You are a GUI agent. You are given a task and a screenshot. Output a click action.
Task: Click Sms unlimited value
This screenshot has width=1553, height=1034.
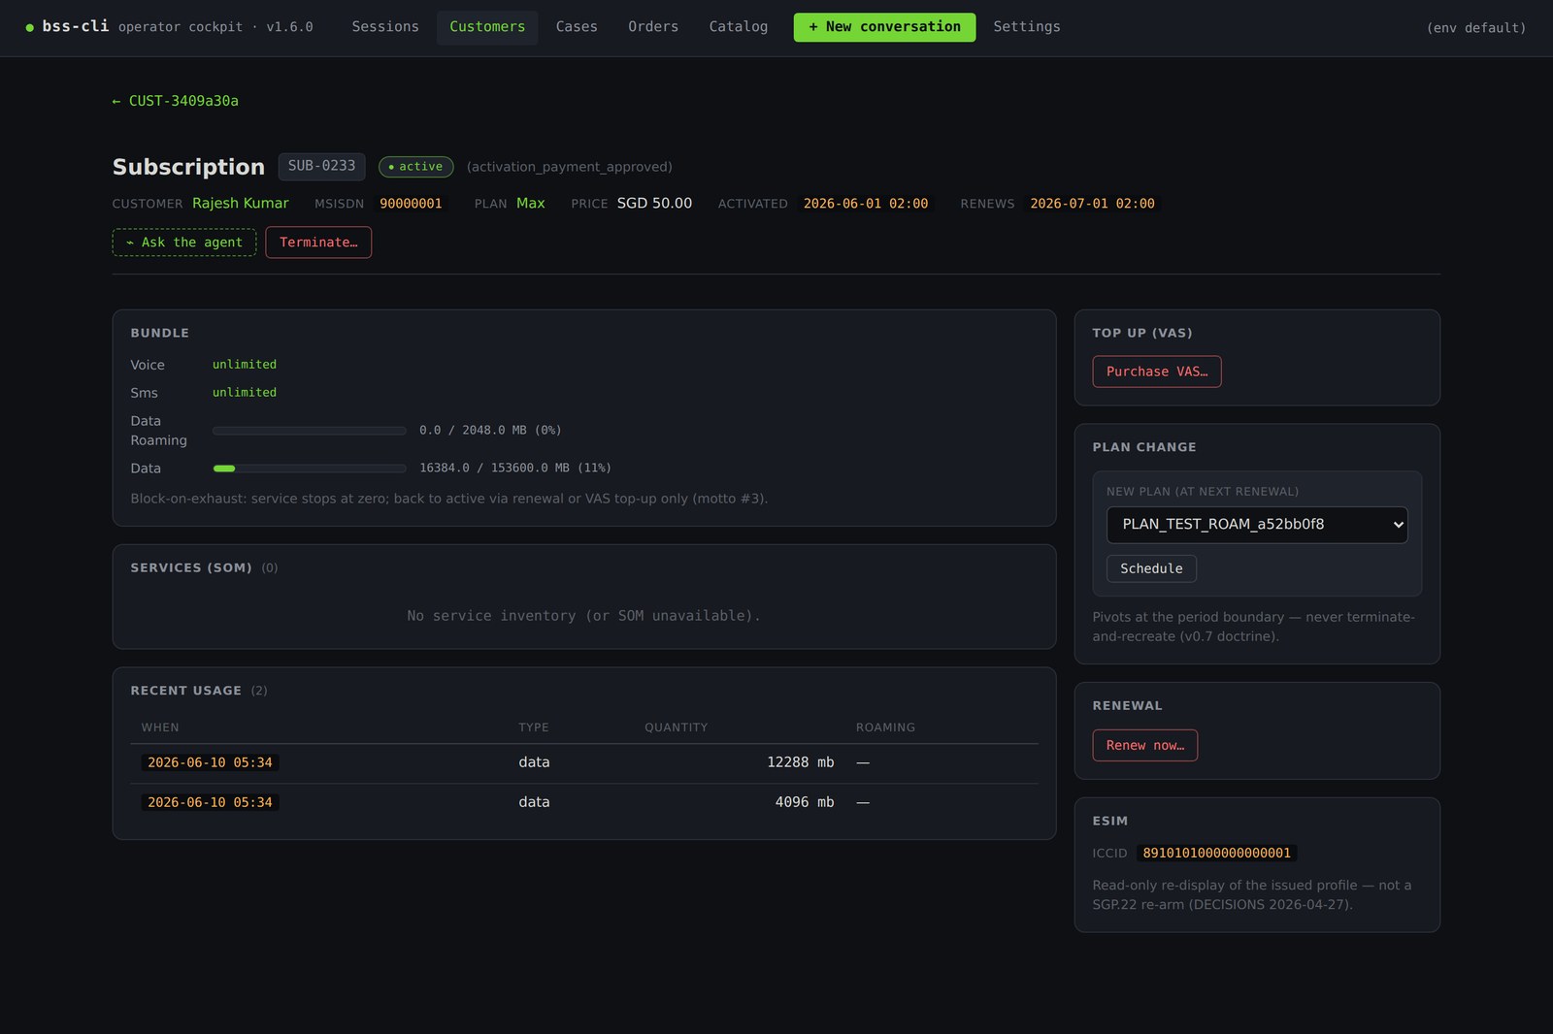pyautogui.click(x=245, y=393)
